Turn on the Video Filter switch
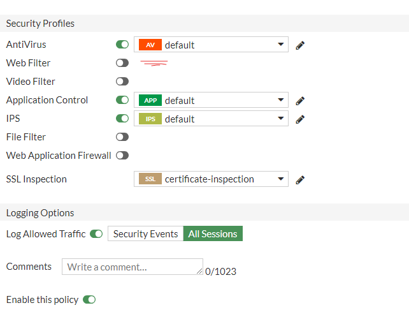This screenshot has width=409, height=310. point(122,82)
